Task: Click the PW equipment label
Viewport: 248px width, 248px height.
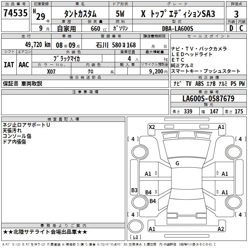Action: 241,84
